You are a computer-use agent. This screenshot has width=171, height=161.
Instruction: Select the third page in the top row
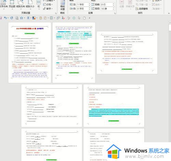[x=127, y=53]
